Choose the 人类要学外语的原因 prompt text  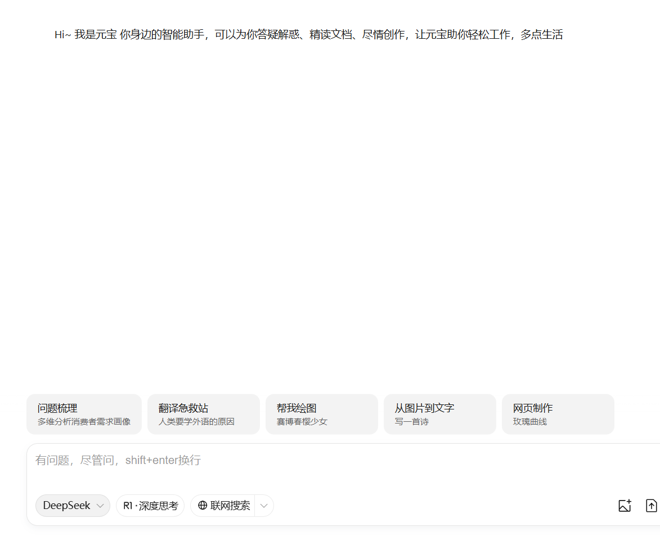point(196,422)
